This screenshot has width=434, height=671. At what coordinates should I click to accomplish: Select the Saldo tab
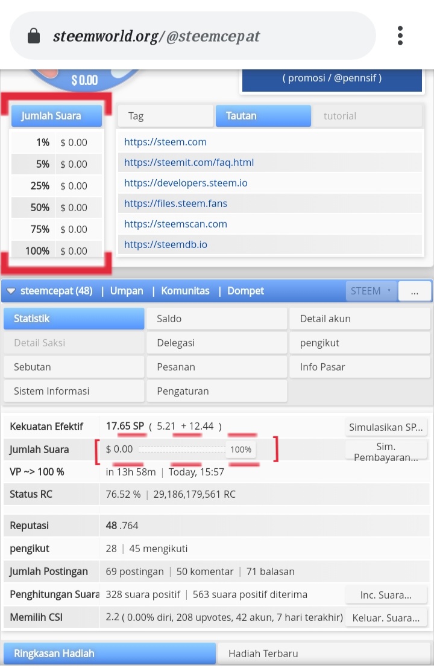[216, 319]
